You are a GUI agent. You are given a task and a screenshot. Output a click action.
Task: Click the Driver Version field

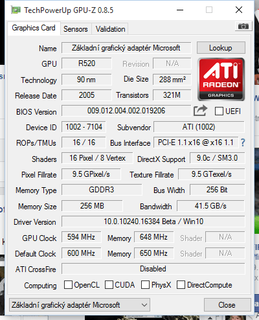(153, 222)
